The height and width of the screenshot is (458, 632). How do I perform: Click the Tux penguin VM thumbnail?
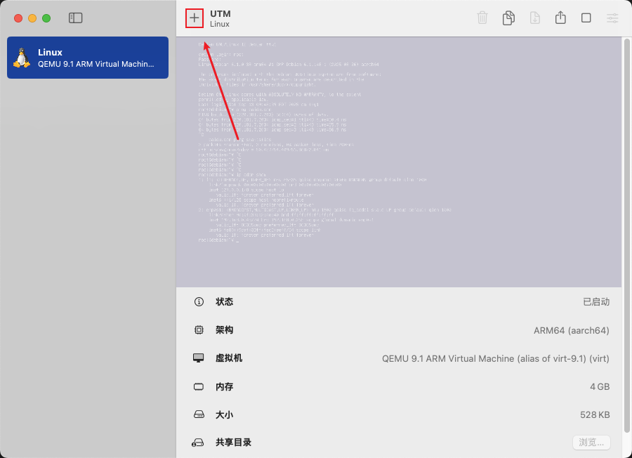[x=22, y=58]
